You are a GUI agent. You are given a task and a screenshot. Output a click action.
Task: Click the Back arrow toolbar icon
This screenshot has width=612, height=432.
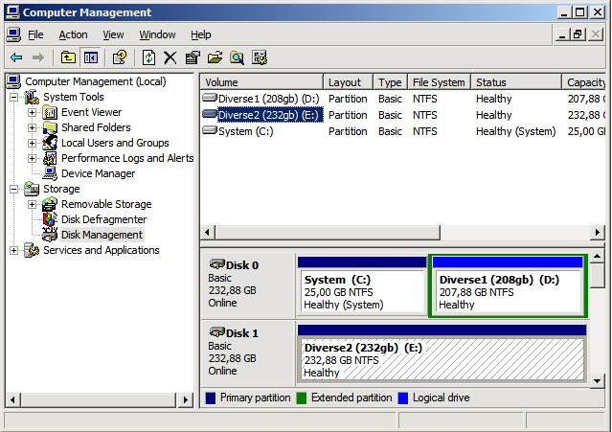click(x=16, y=57)
